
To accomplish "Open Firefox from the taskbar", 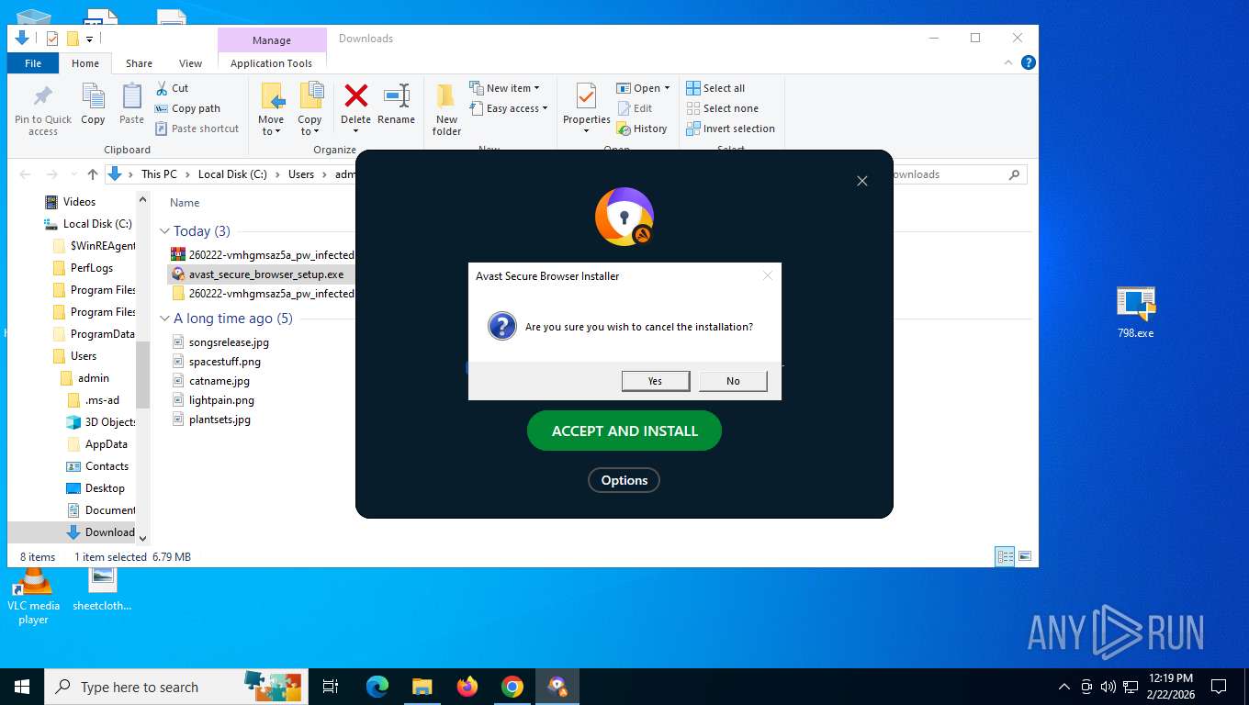I will pyautogui.click(x=467, y=686).
